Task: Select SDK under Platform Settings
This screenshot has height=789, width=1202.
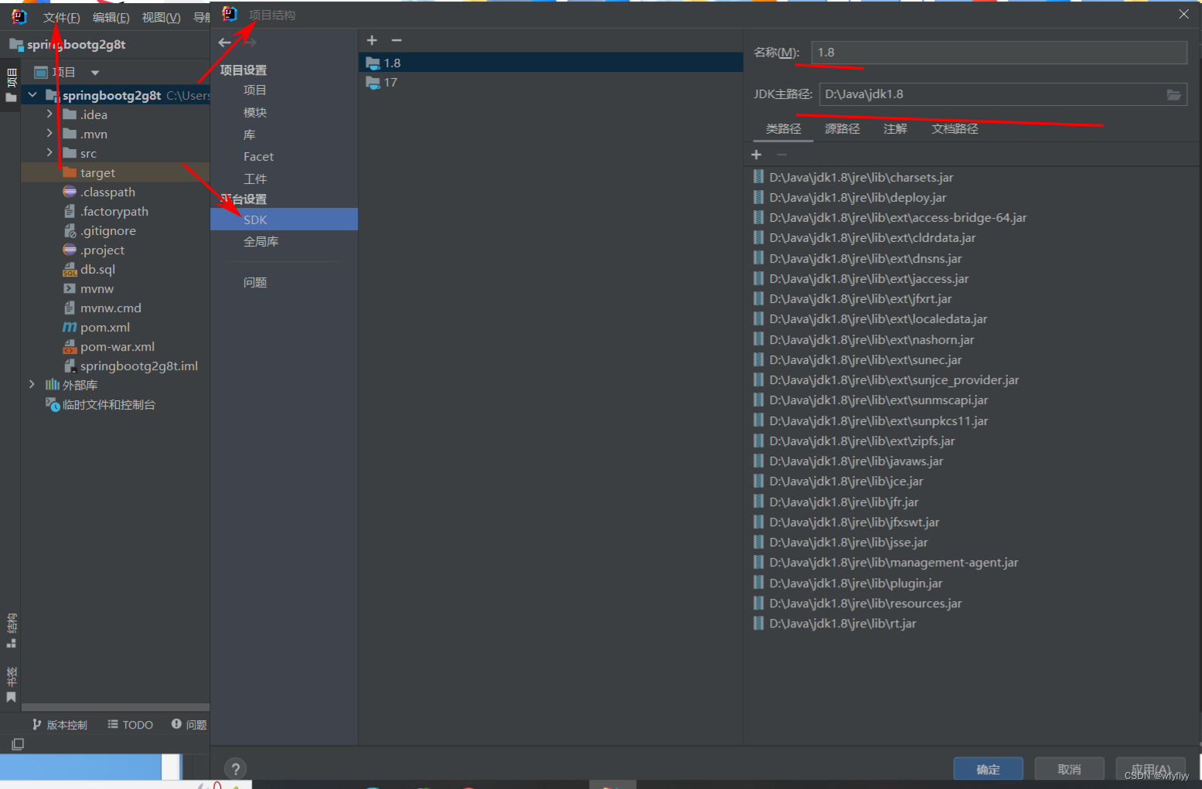Action: [x=284, y=219]
